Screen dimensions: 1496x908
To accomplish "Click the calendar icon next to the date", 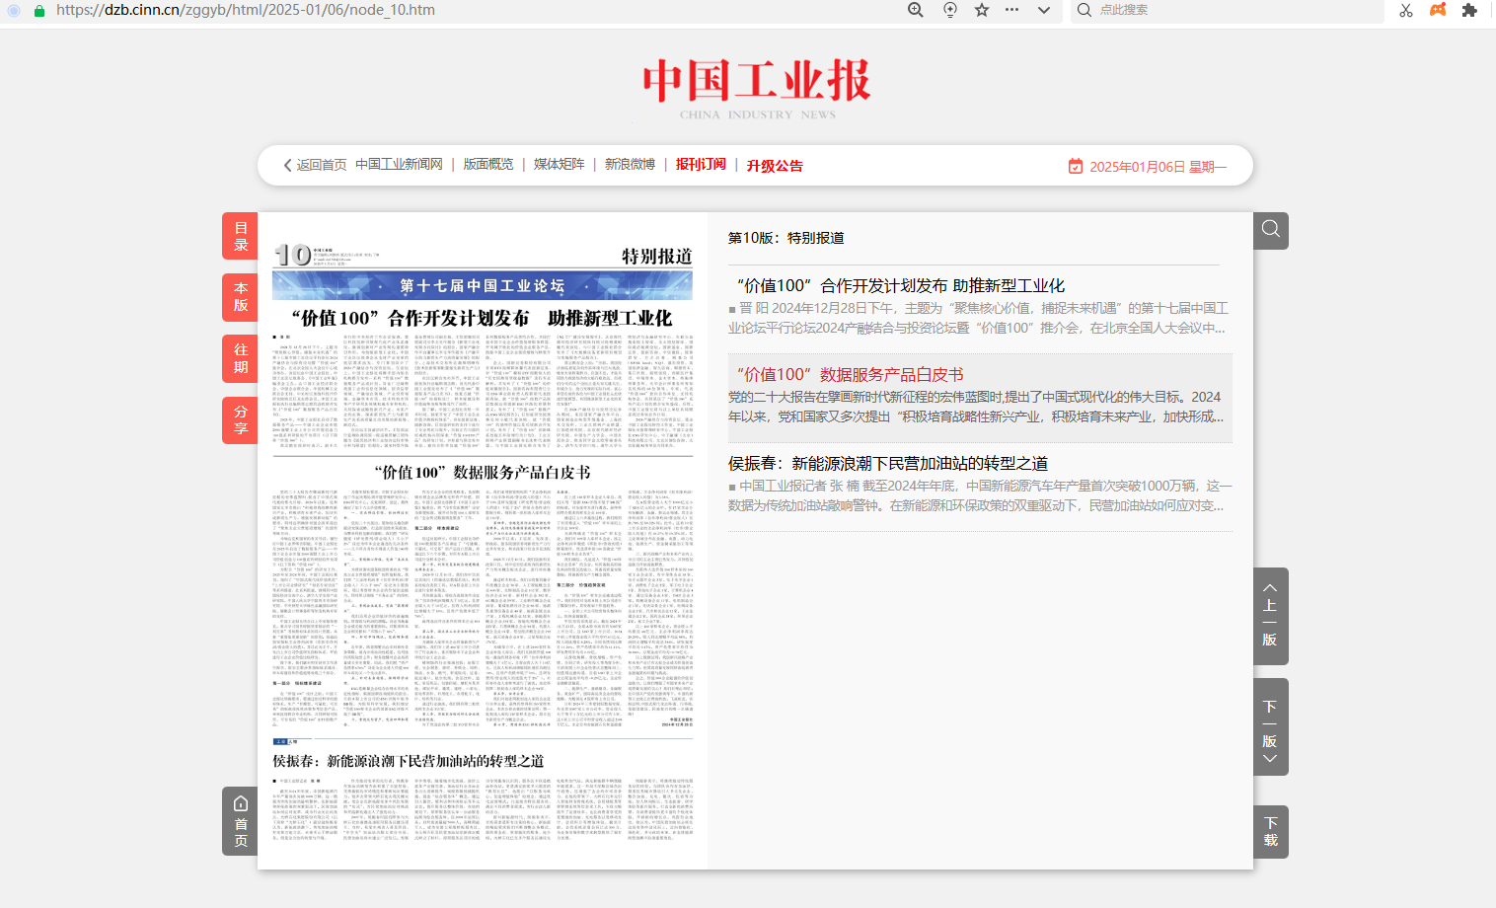I will click(1076, 166).
